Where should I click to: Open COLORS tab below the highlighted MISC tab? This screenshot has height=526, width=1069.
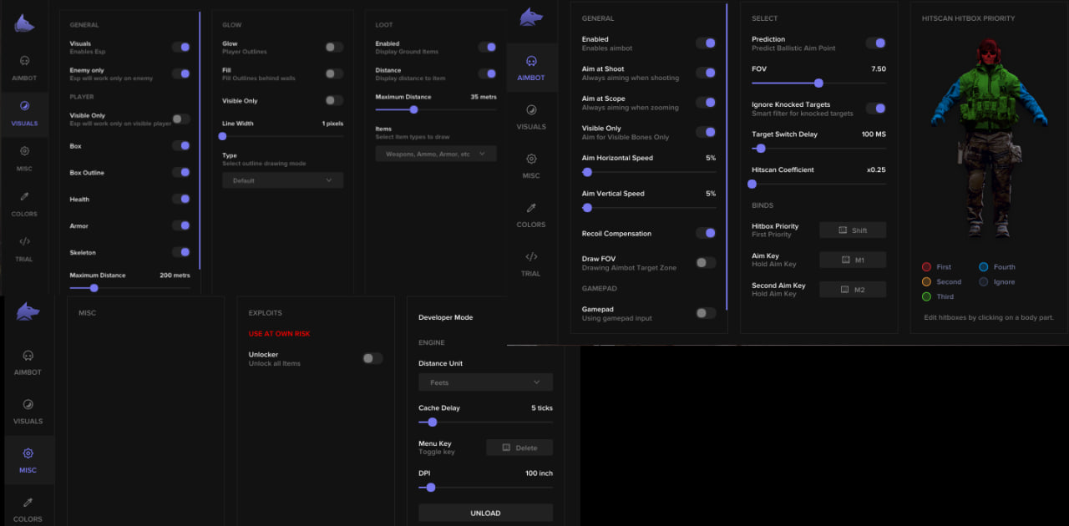click(28, 508)
